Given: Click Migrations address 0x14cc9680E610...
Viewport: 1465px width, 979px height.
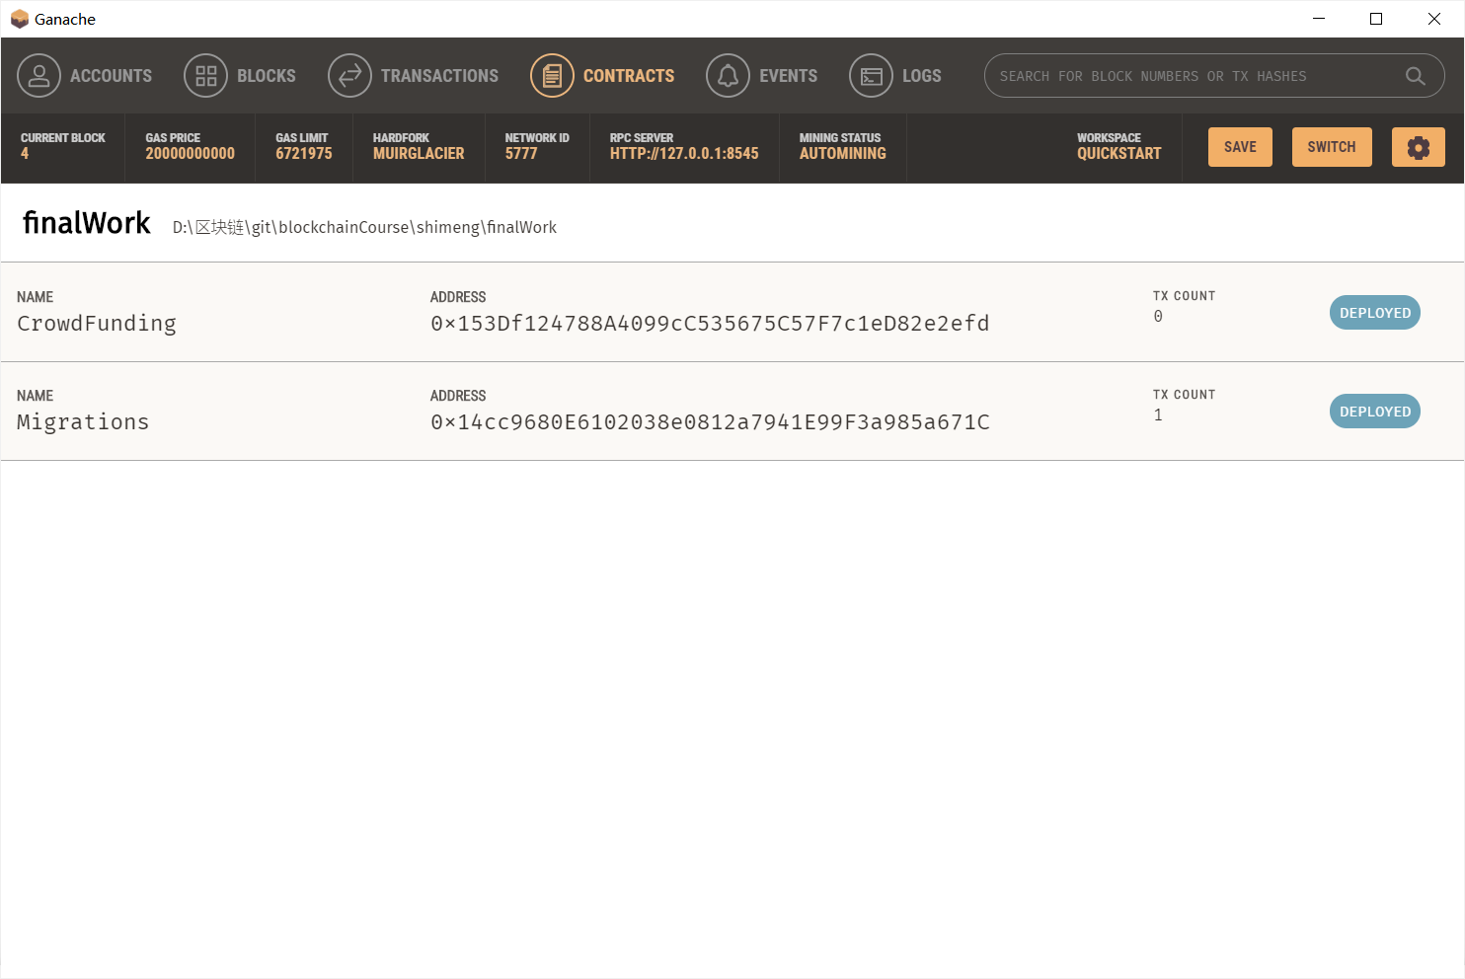Looking at the screenshot, I should point(710,422).
